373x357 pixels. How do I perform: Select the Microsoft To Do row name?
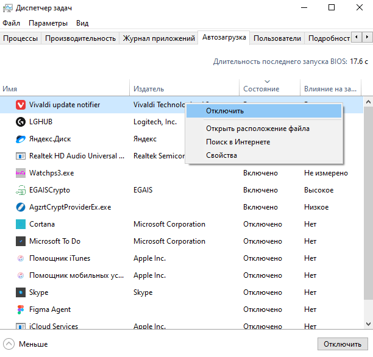coord(55,241)
